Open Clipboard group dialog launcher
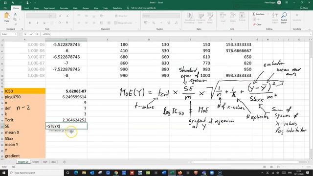 pos(22,29)
